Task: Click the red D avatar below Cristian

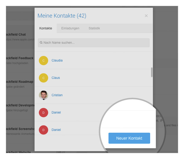Action: point(43,112)
